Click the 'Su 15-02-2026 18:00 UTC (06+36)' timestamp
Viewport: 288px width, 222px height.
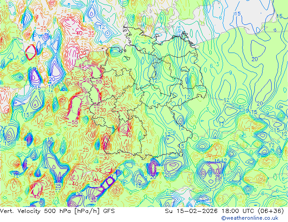pos(224,211)
